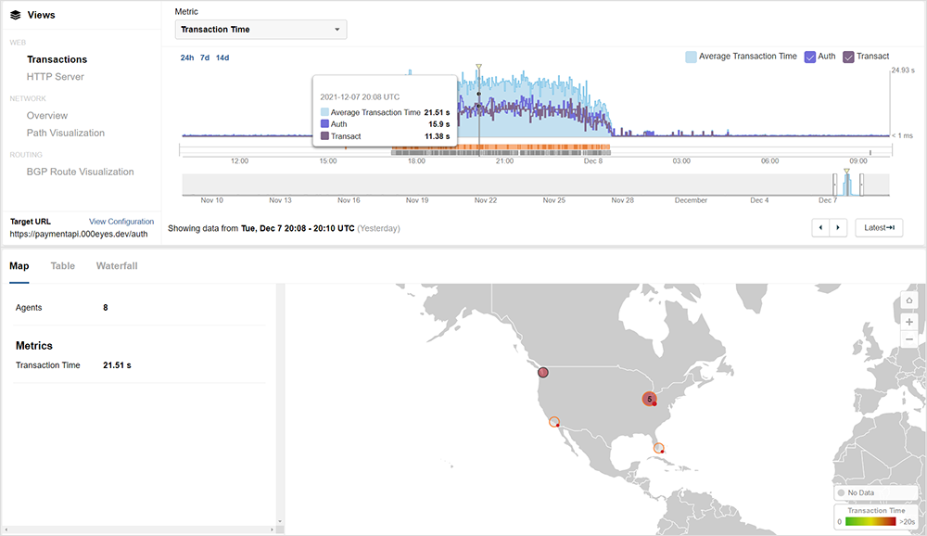Go to previous time interval arrow
Screen dimensions: 927x536
click(820, 227)
